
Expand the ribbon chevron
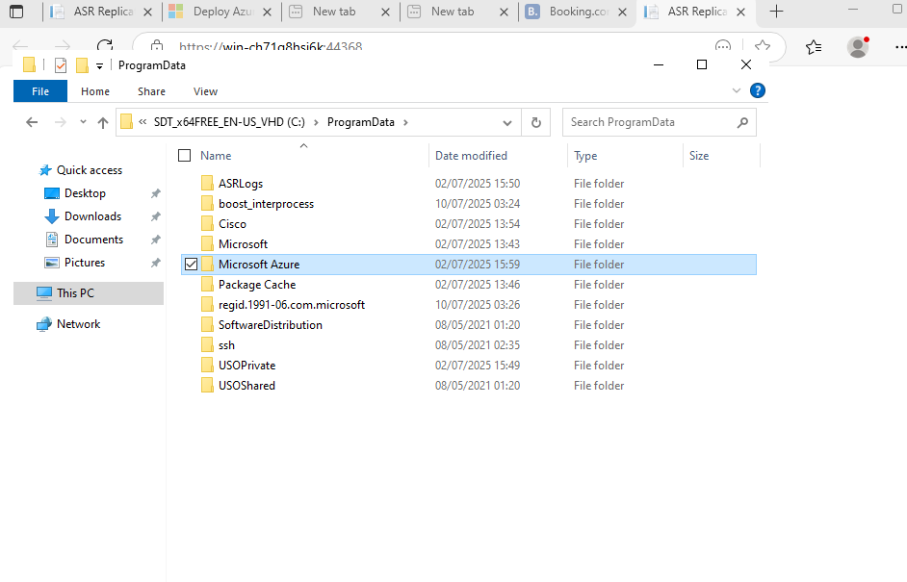(x=737, y=90)
